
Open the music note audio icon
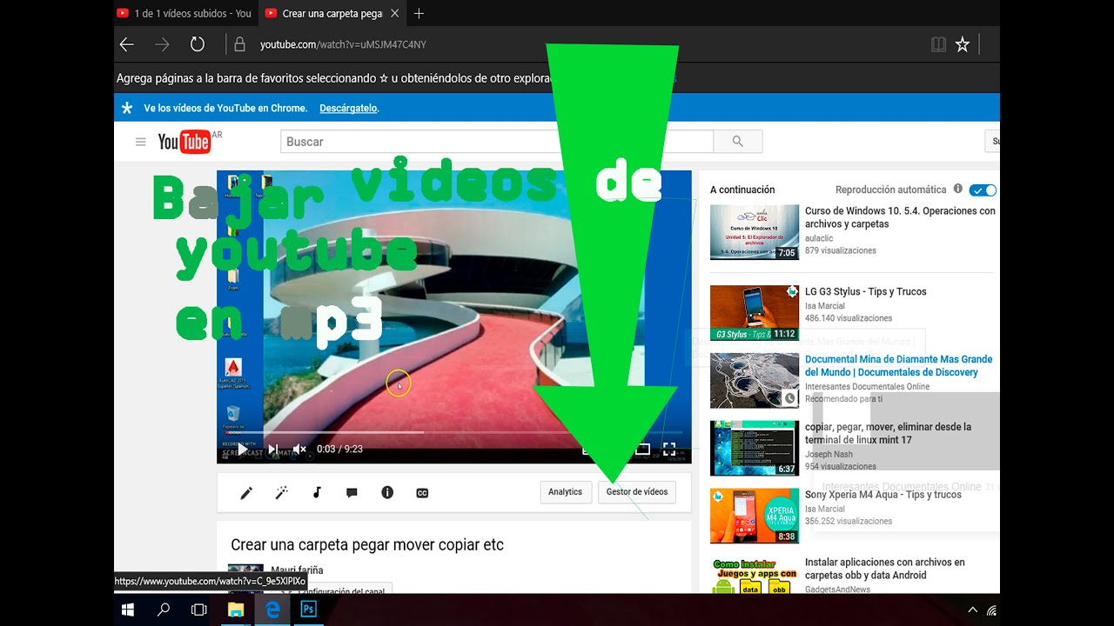[x=317, y=493]
